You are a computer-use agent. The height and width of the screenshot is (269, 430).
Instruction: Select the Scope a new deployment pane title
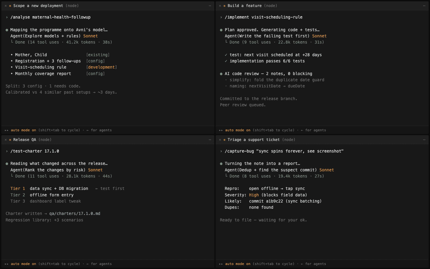38,6
